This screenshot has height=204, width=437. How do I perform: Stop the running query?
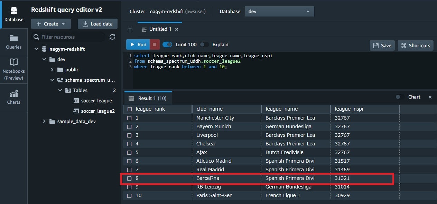(x=155, y=44)
